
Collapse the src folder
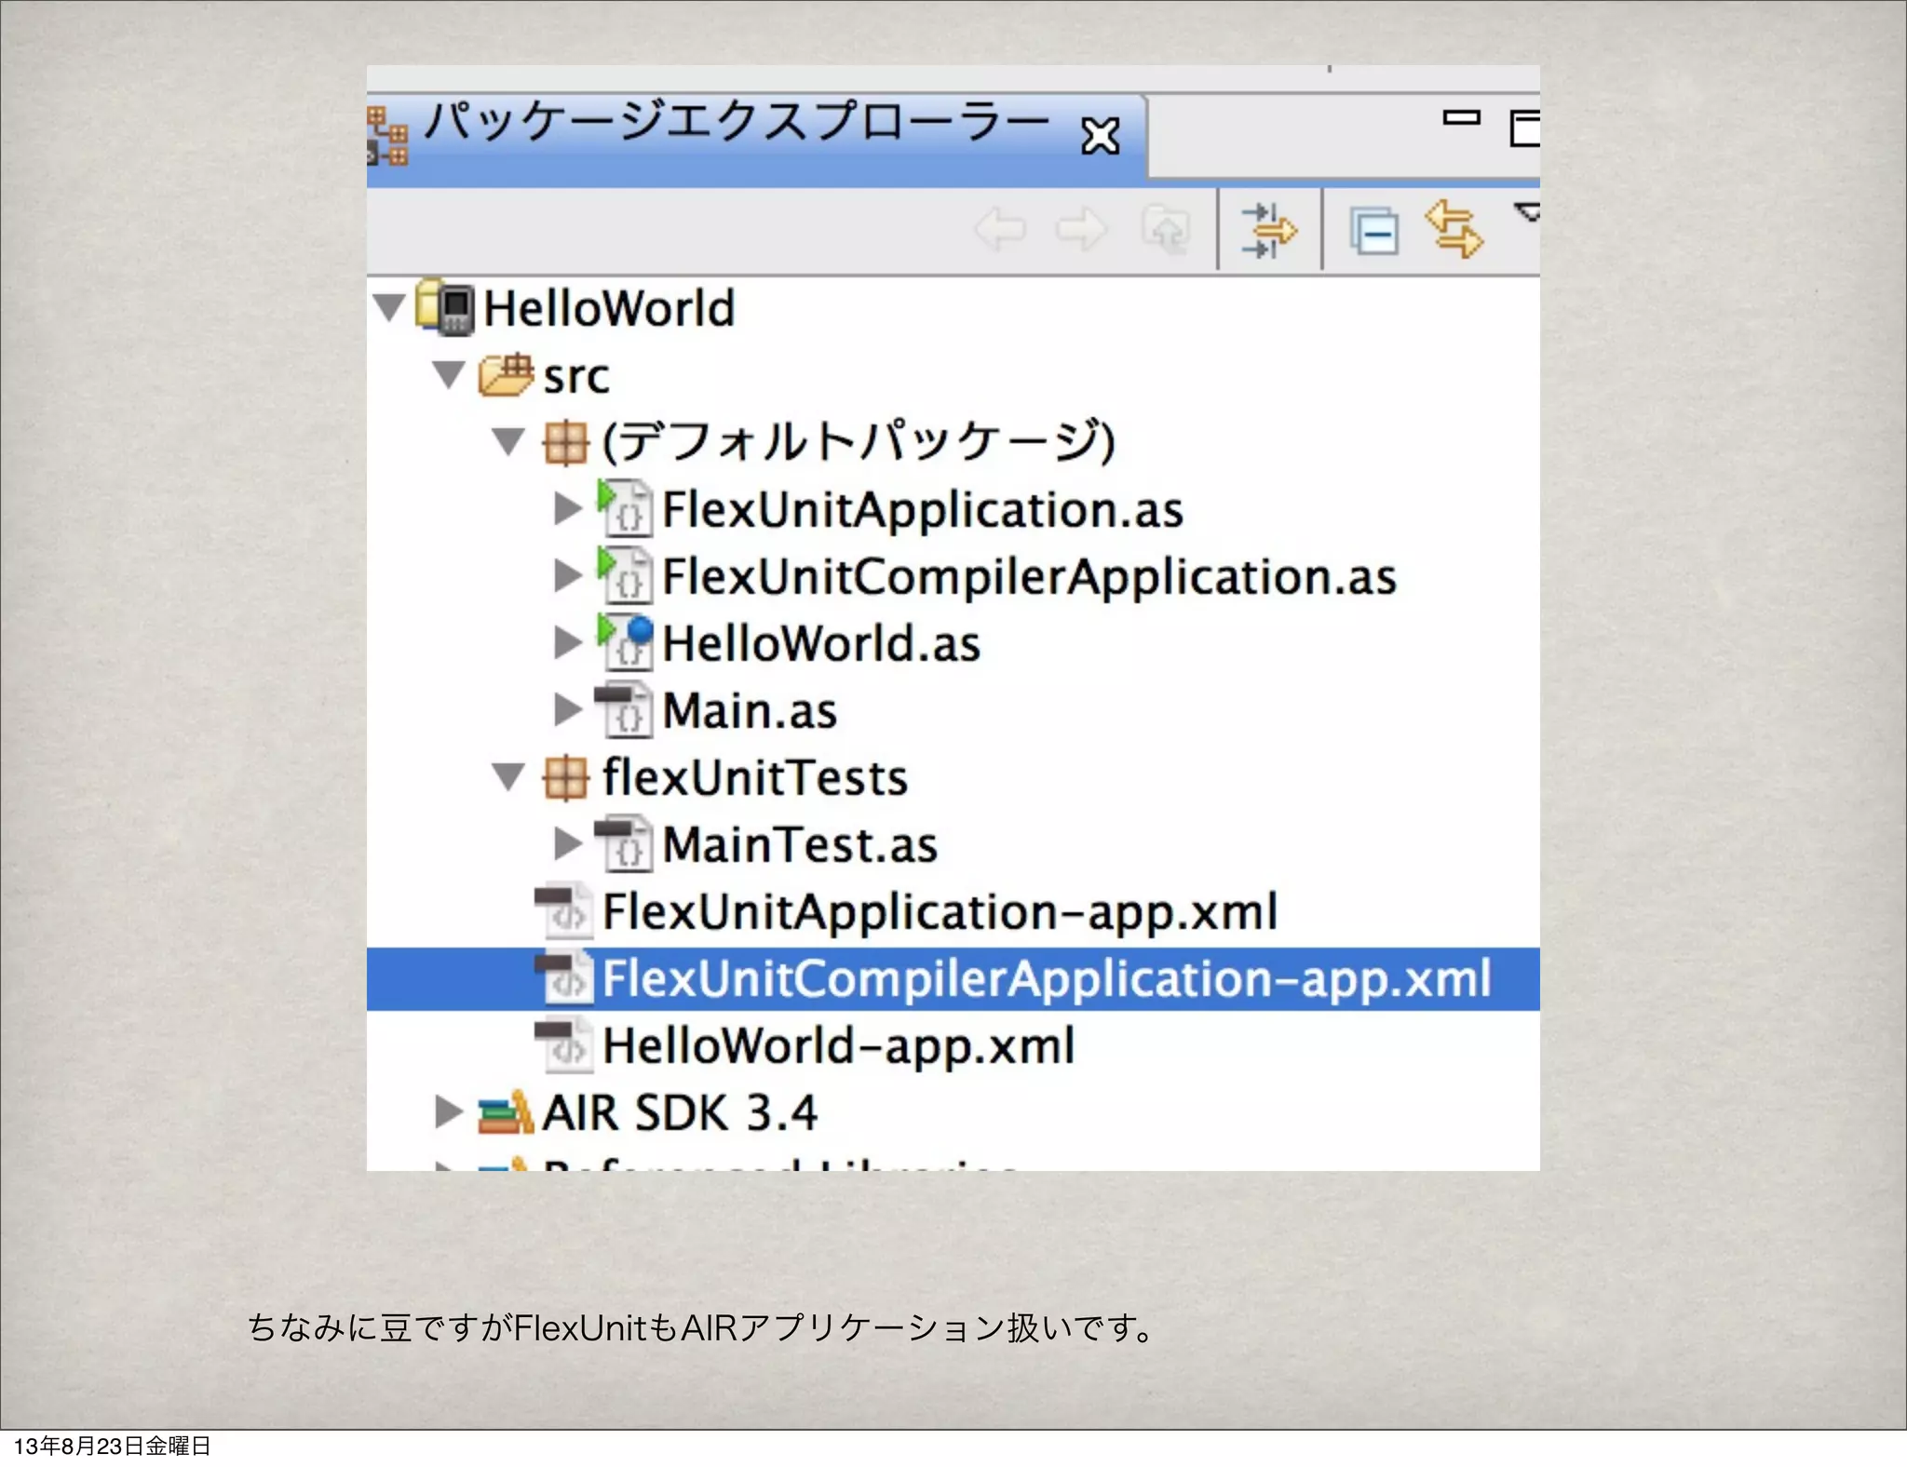[449, 375]
